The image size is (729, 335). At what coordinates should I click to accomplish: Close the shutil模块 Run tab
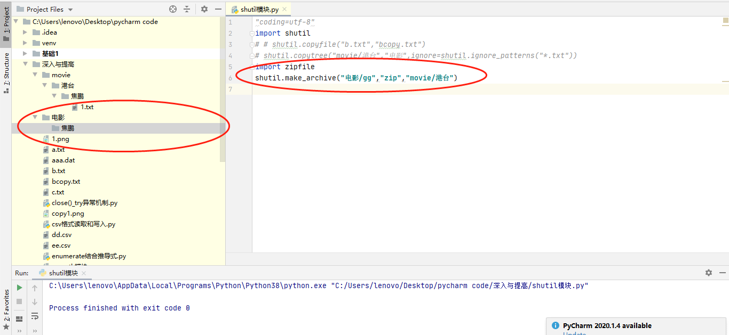coord(83,273)
